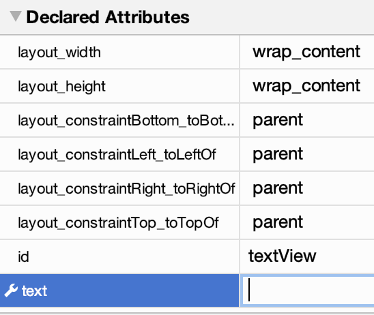Edit the textView id value

[282, 256]
